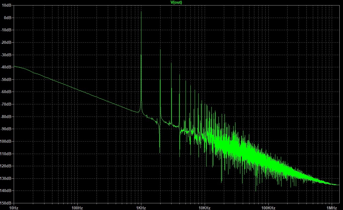The height and width of the screenshot is (210, 343).
Task: Click the trace end past 1MHz
Action: (339, 185)
